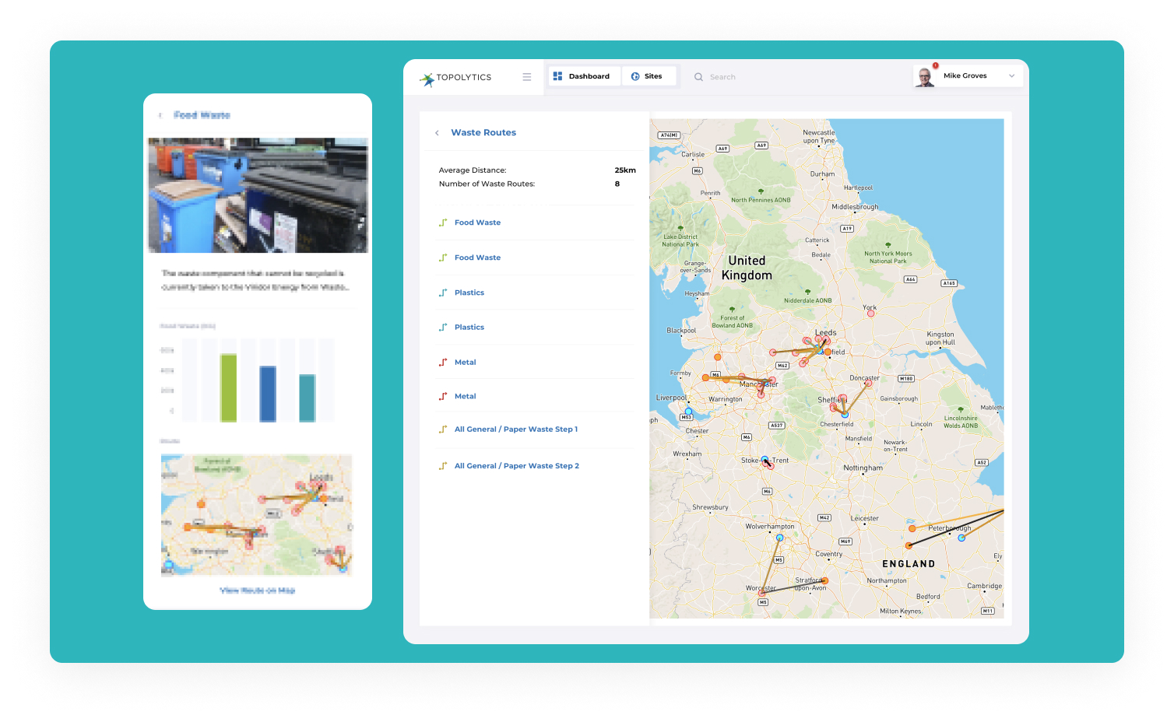Open the first Metal route

click(465, 363)
